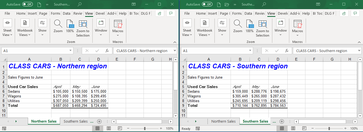Click the add new sheet plus icon in left window
The height and width of the screenshot is (132, 363).
click(x=99, y=121)
